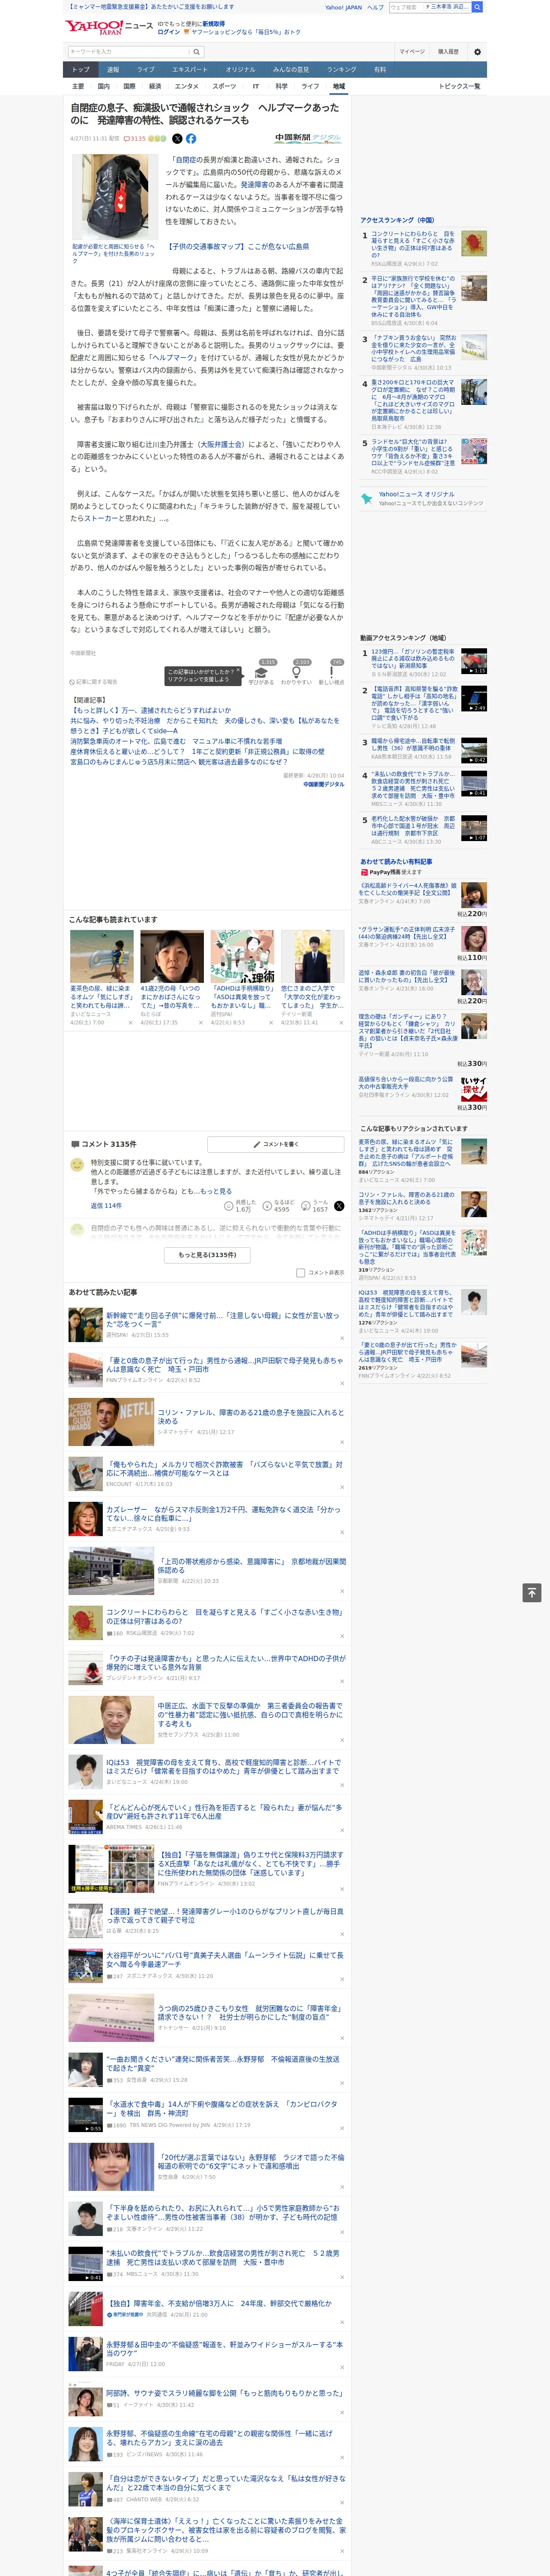550x2576 pixels.
Task: Open the ランキング tab
Action: (x=341, y=70)
